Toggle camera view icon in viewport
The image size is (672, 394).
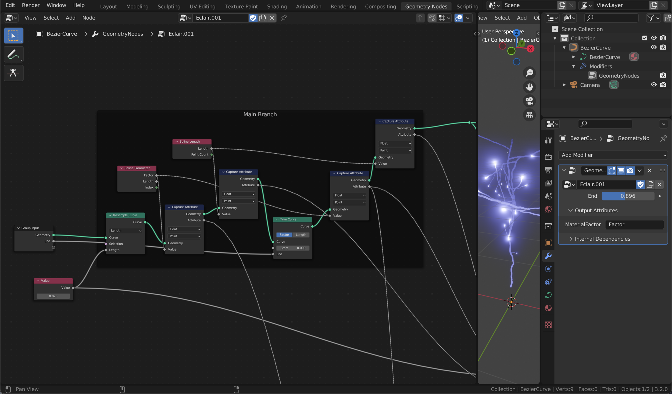coord(529,101)
